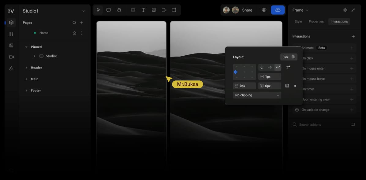Open the Layers panel in the left sidebar
The width and height of the screenshot is (366, 180).
tap(11, 22)
